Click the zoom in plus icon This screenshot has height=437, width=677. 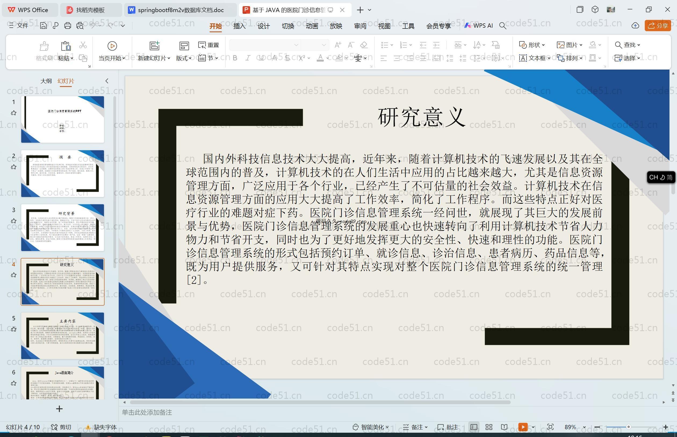click(665, 427)
